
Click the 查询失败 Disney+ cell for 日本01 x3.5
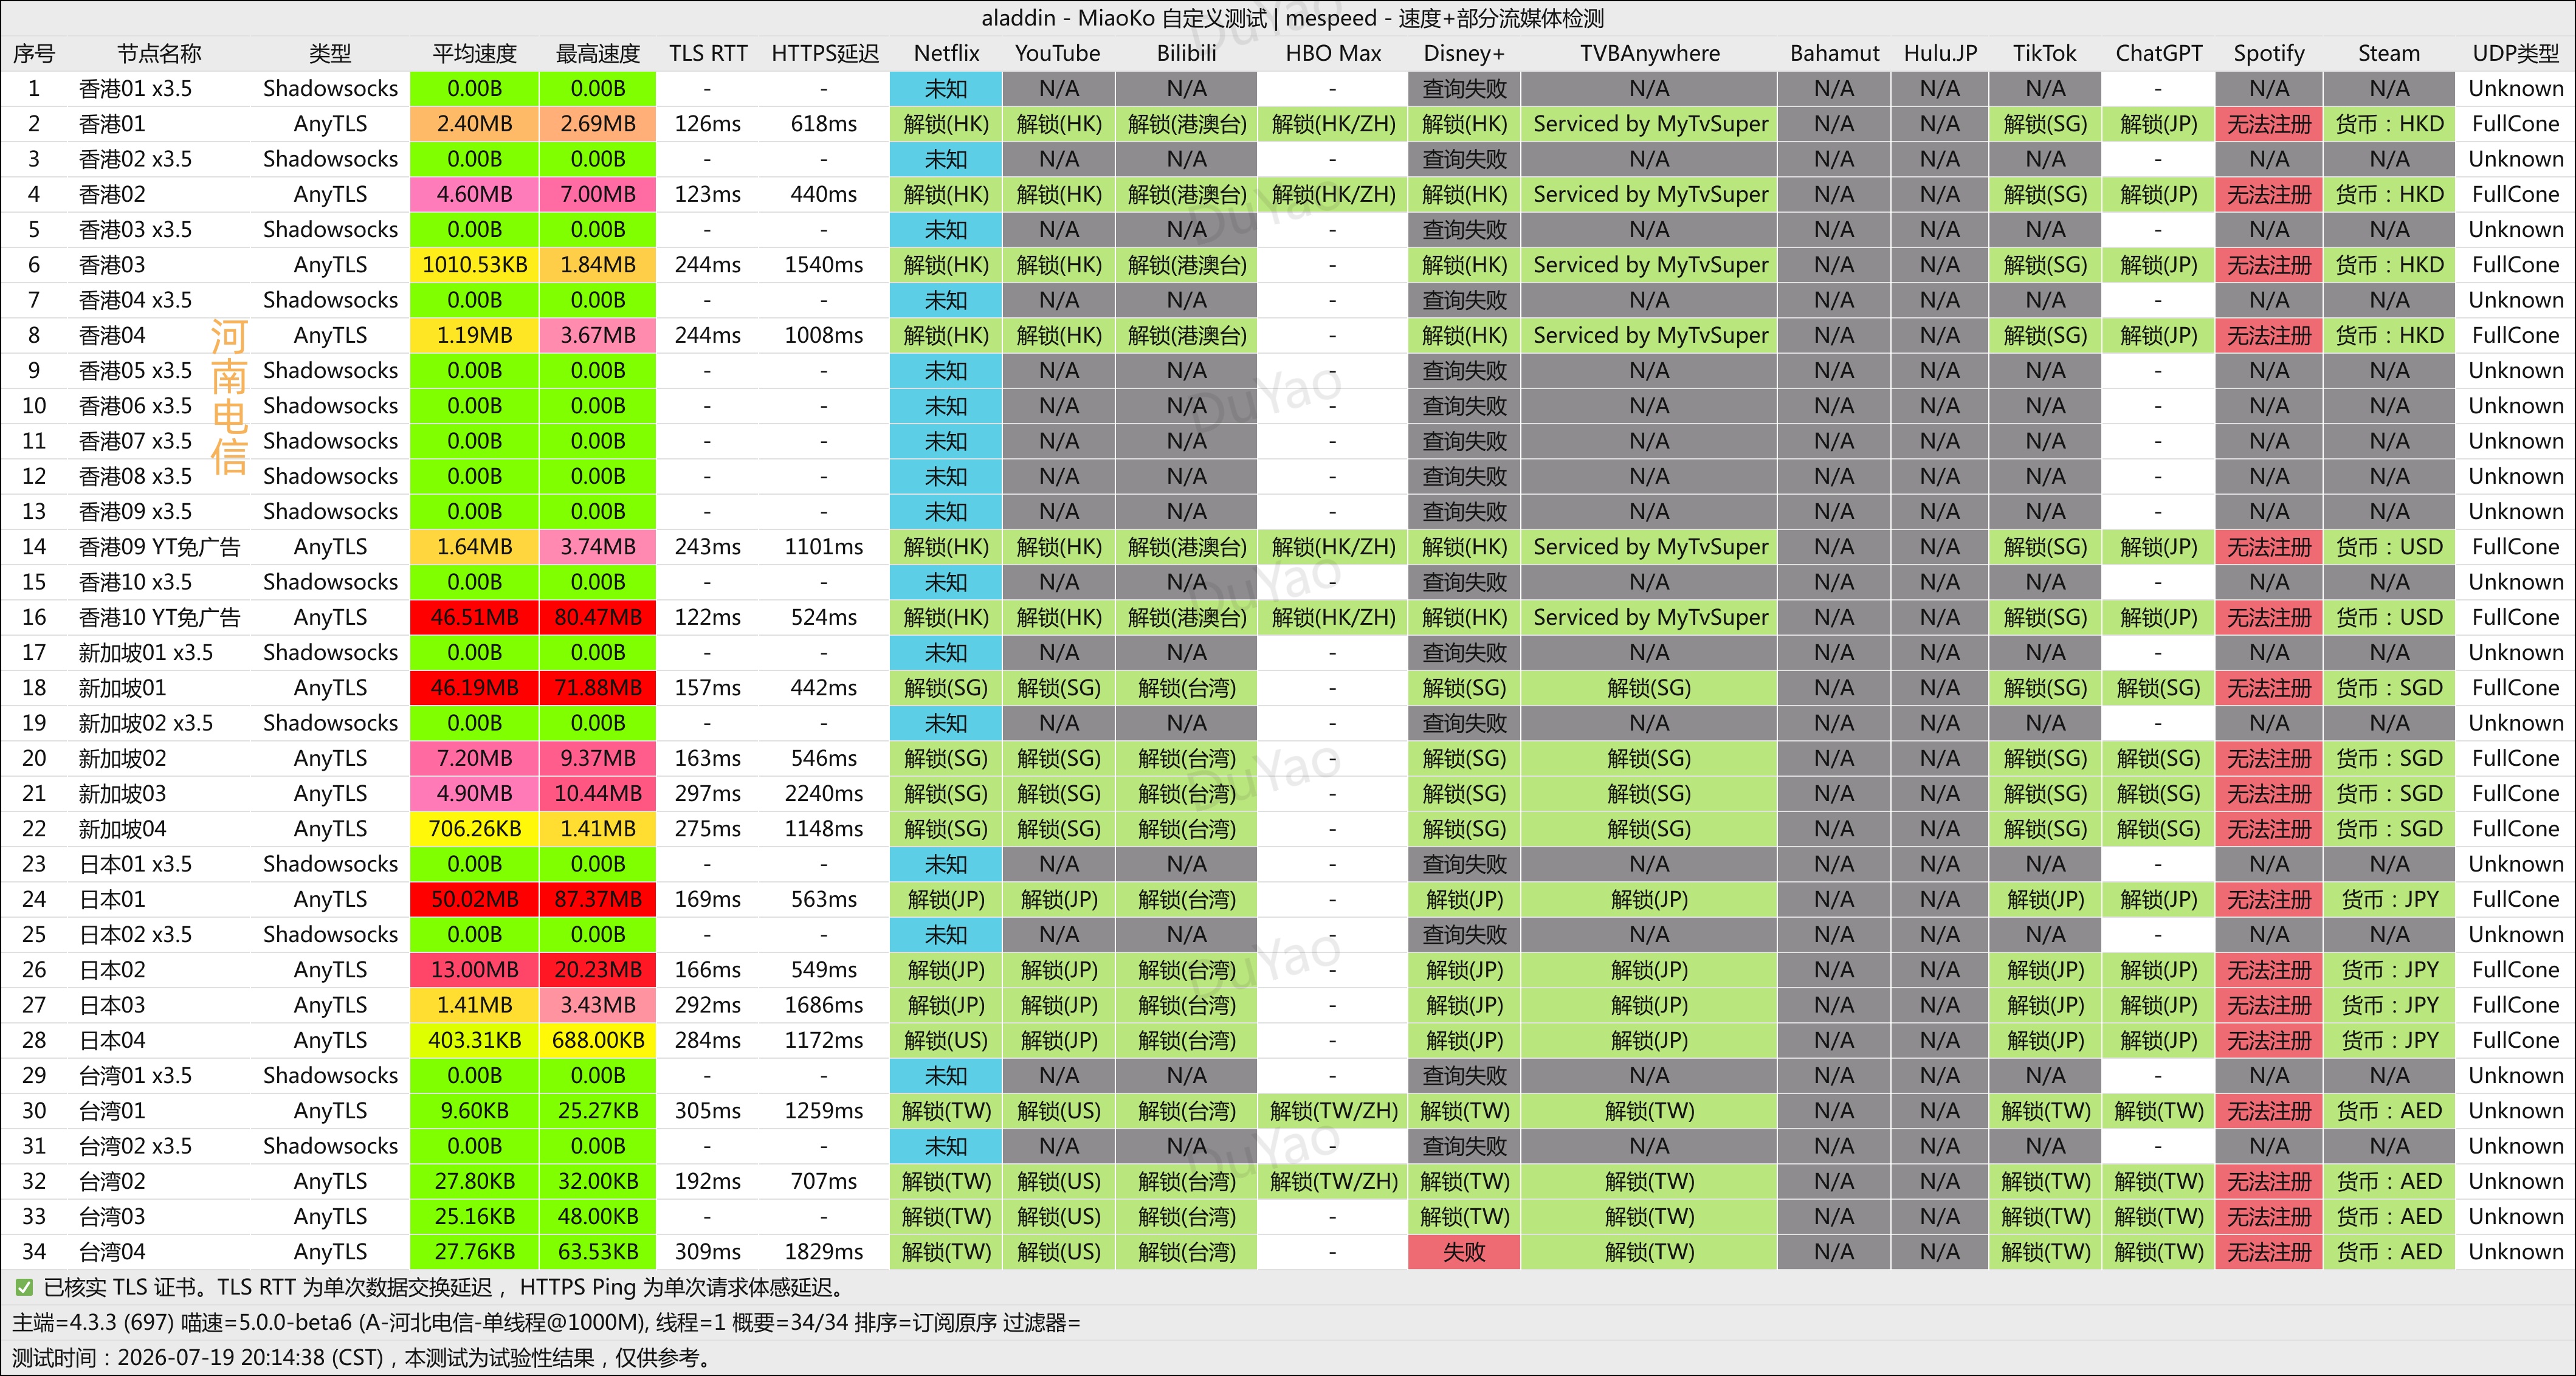coord(1464,864)
